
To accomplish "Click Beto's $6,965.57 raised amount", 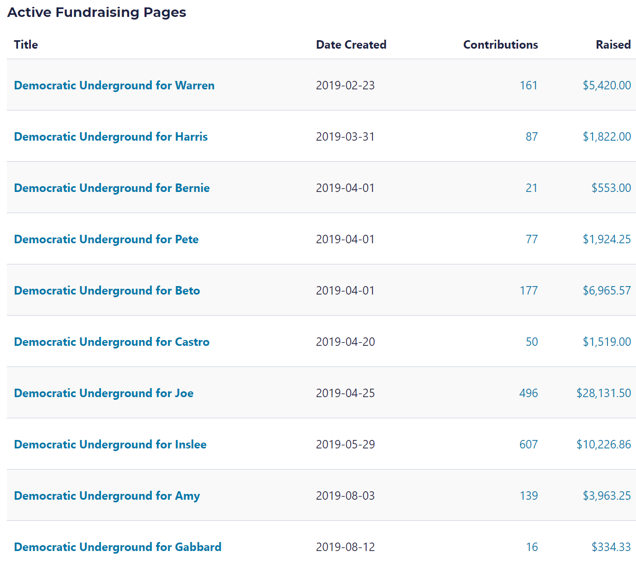I will coord(606,291).
